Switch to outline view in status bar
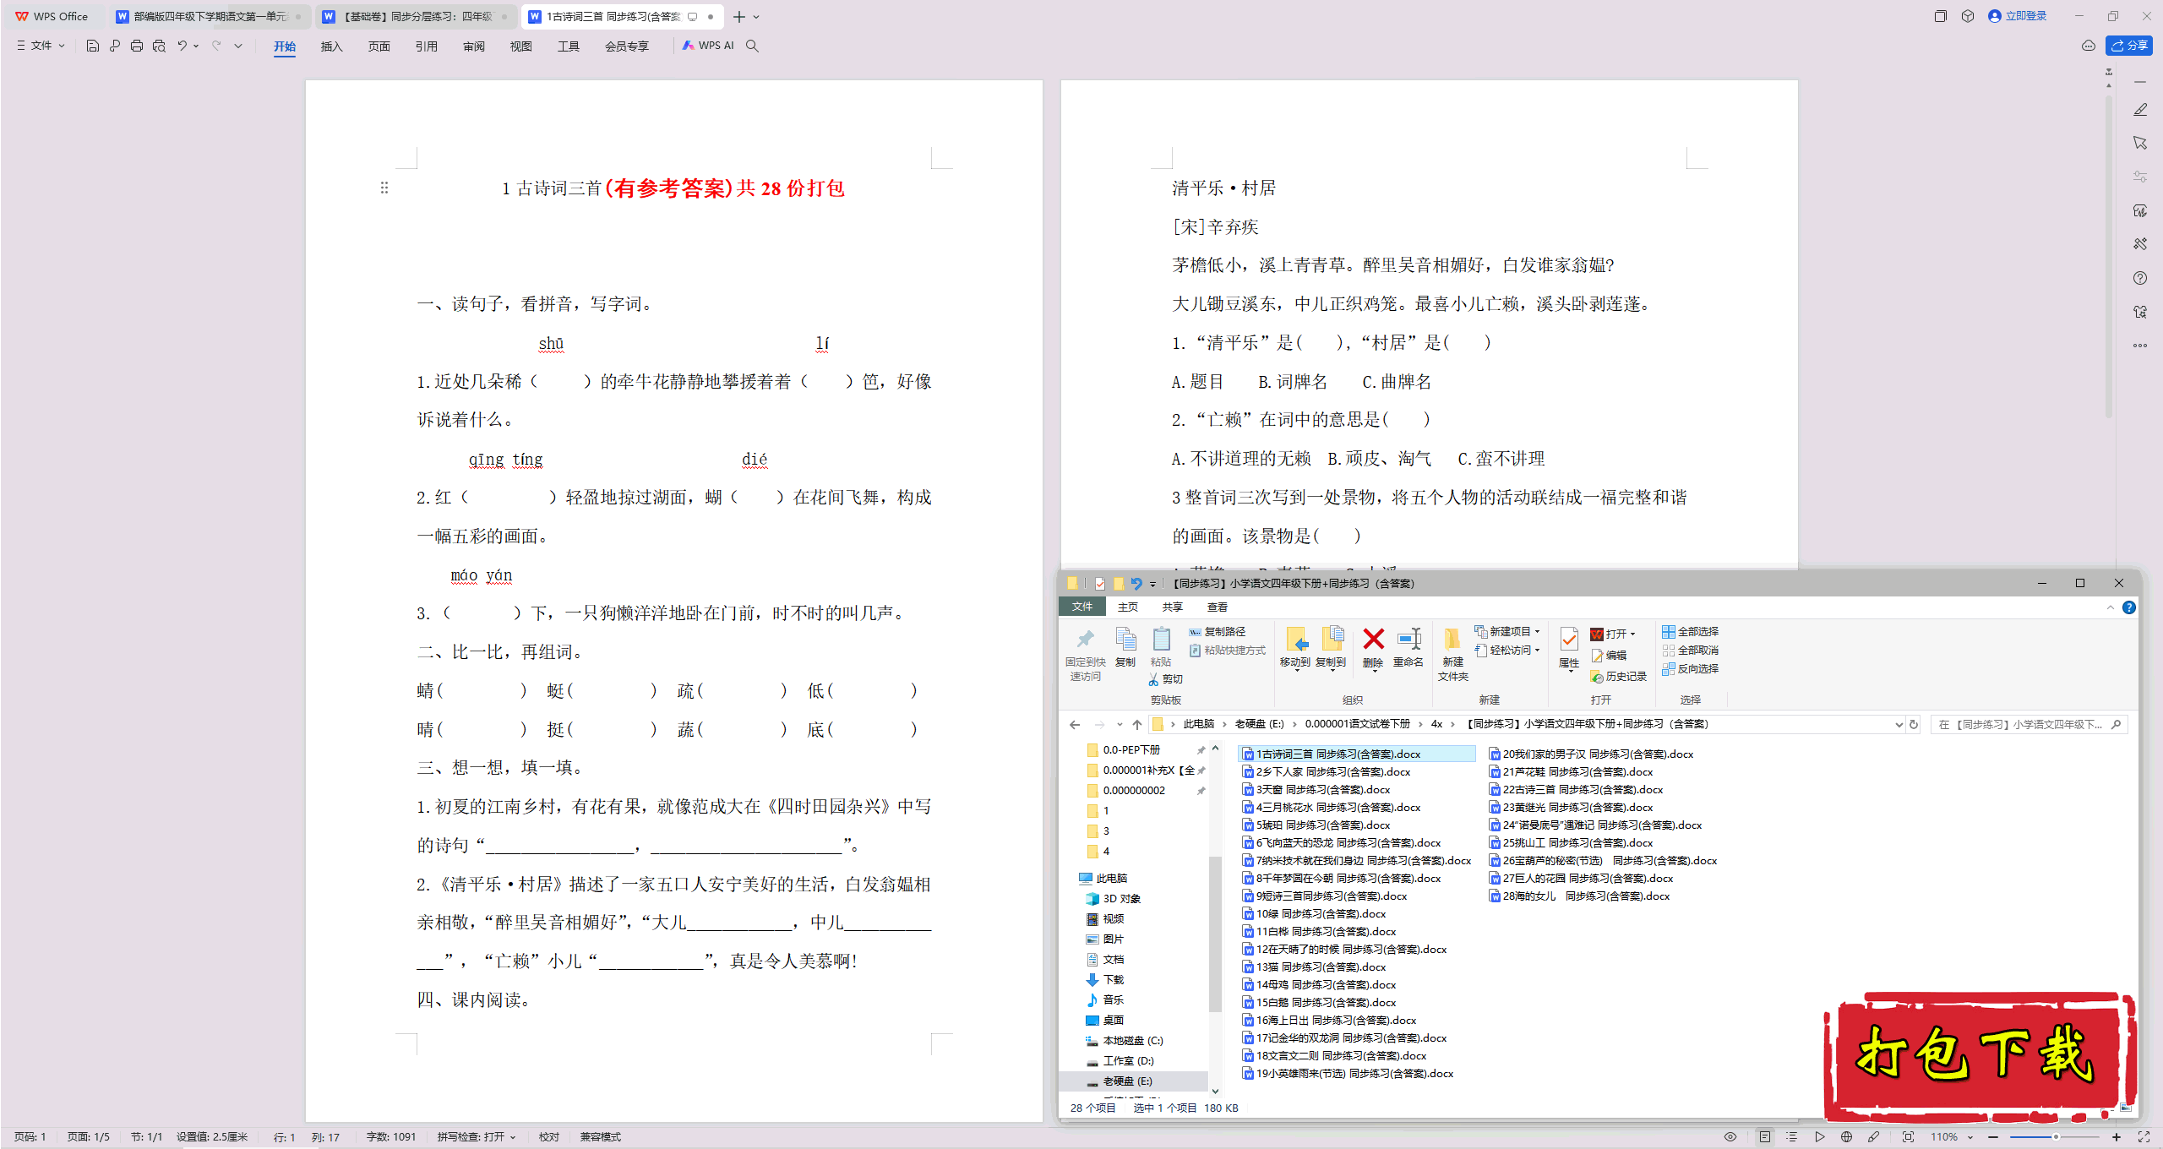The image size is (2163, 1149). [x=1792, y=1136]
